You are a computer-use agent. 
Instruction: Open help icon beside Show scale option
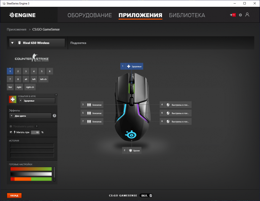[x=37, y=126]
